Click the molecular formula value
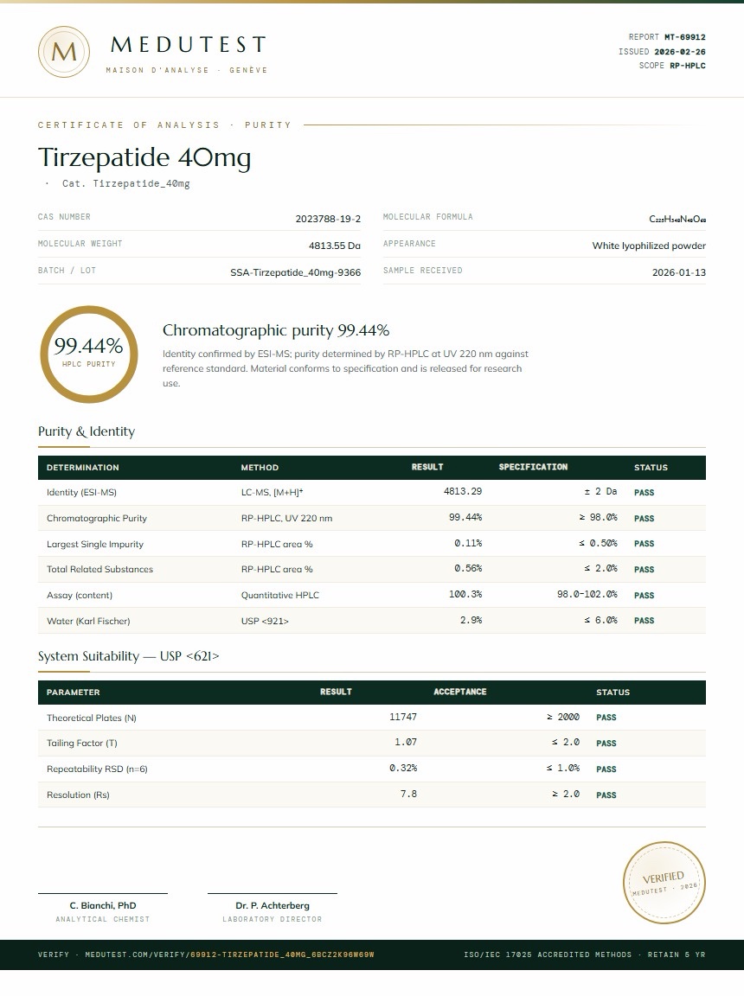 coord(677,219)
